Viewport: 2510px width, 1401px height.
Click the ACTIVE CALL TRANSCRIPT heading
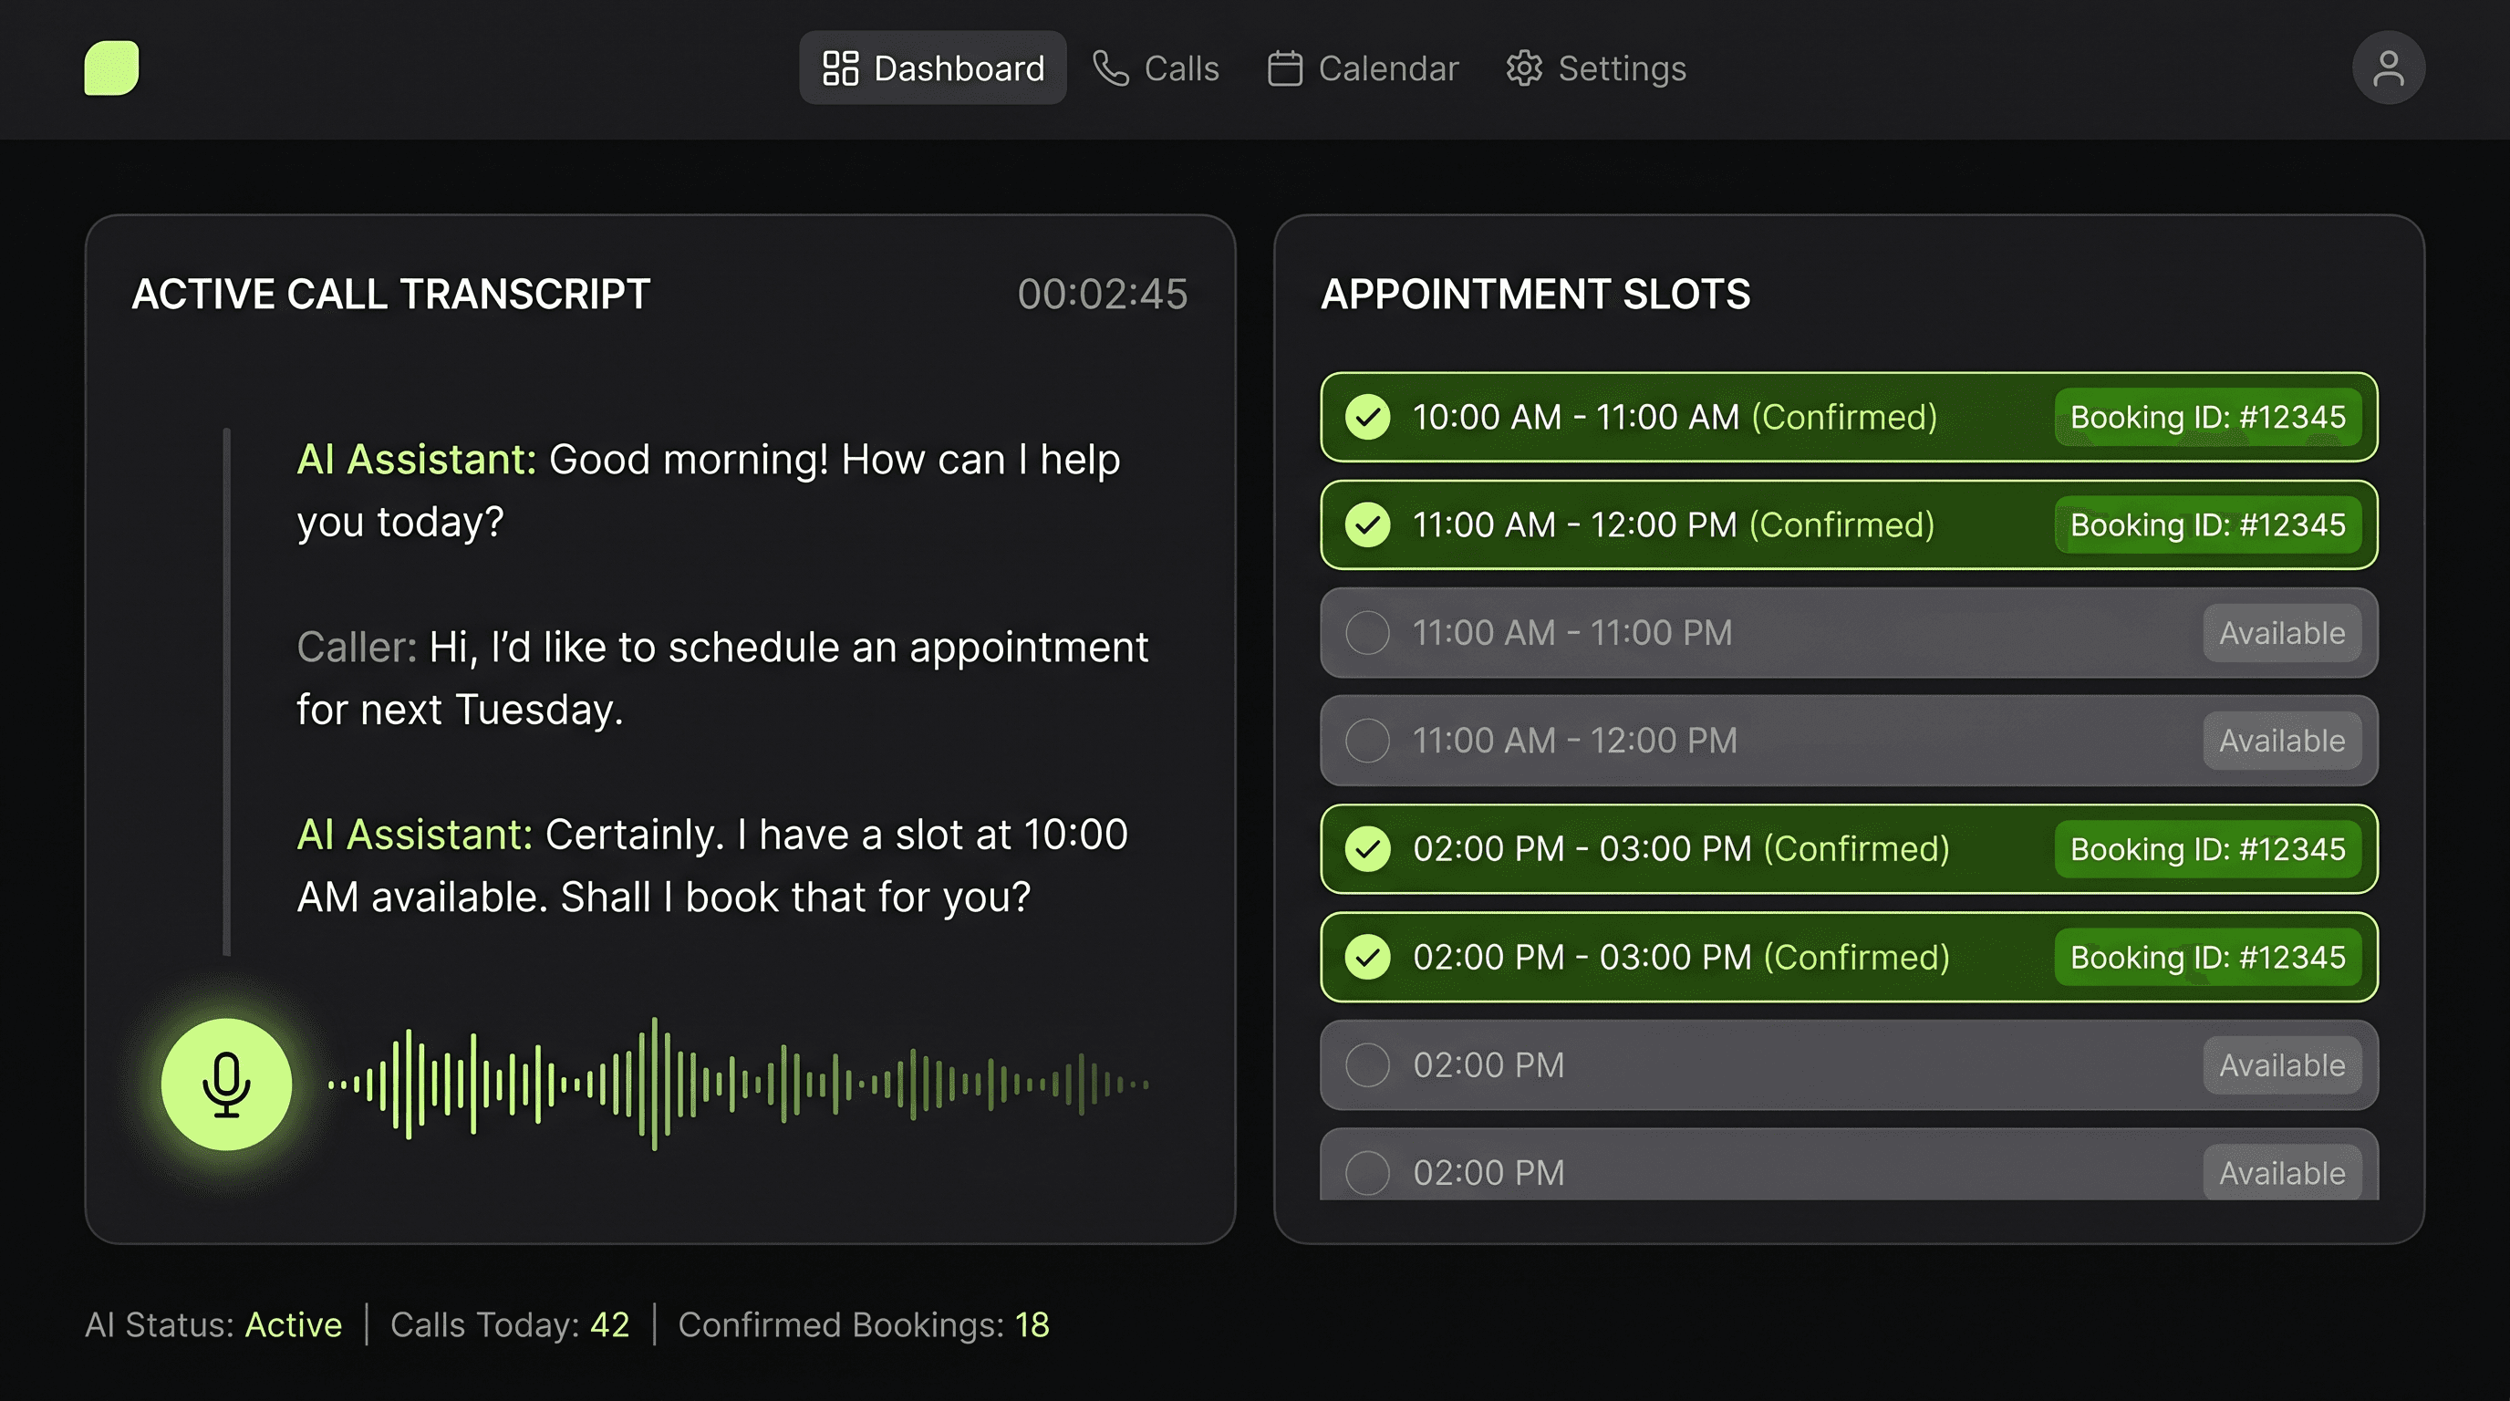click(390, 295)
